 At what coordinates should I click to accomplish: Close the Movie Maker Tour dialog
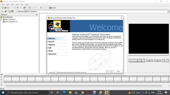121,18
